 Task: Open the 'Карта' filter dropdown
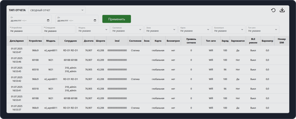[195, 29]
